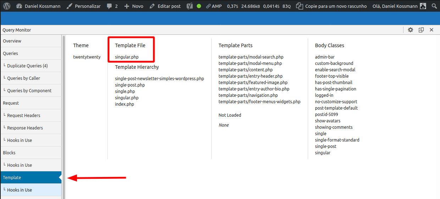440x199 pixels.
Task: Open the AMP link in the admin bar
Action: click(214, 6)
